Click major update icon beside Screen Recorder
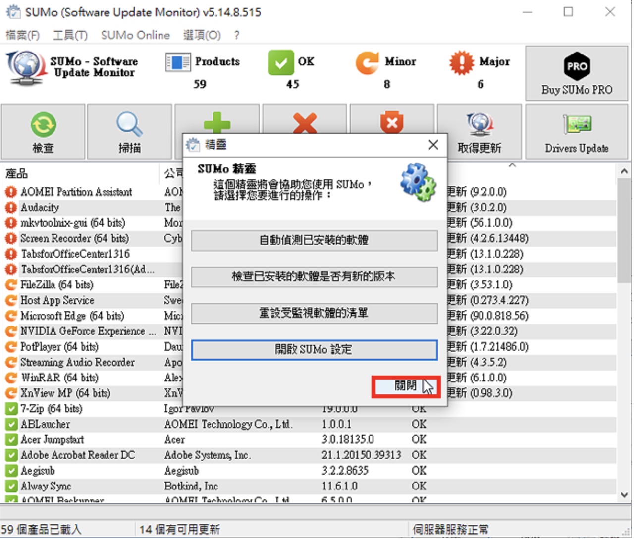The image size is (640, 543). click(10, 238)
